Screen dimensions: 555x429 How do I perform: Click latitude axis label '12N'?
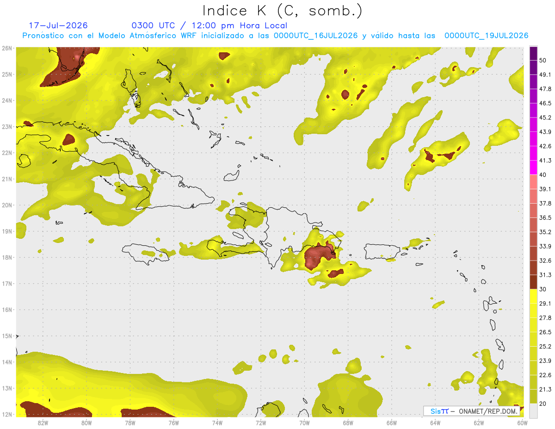(x=7, y=414)
